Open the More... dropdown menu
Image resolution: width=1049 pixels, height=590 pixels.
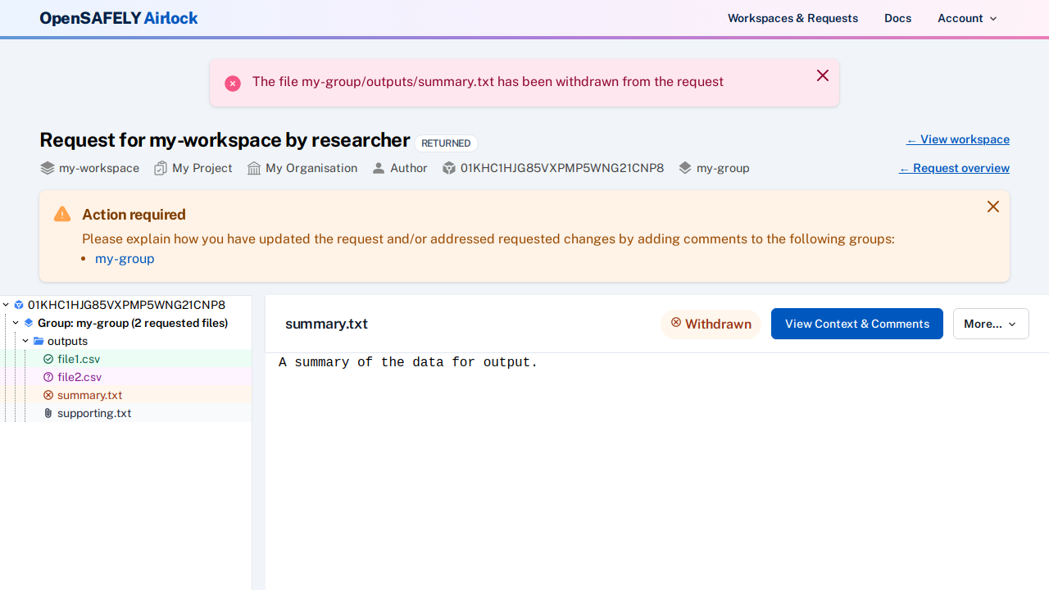(990, 324)
